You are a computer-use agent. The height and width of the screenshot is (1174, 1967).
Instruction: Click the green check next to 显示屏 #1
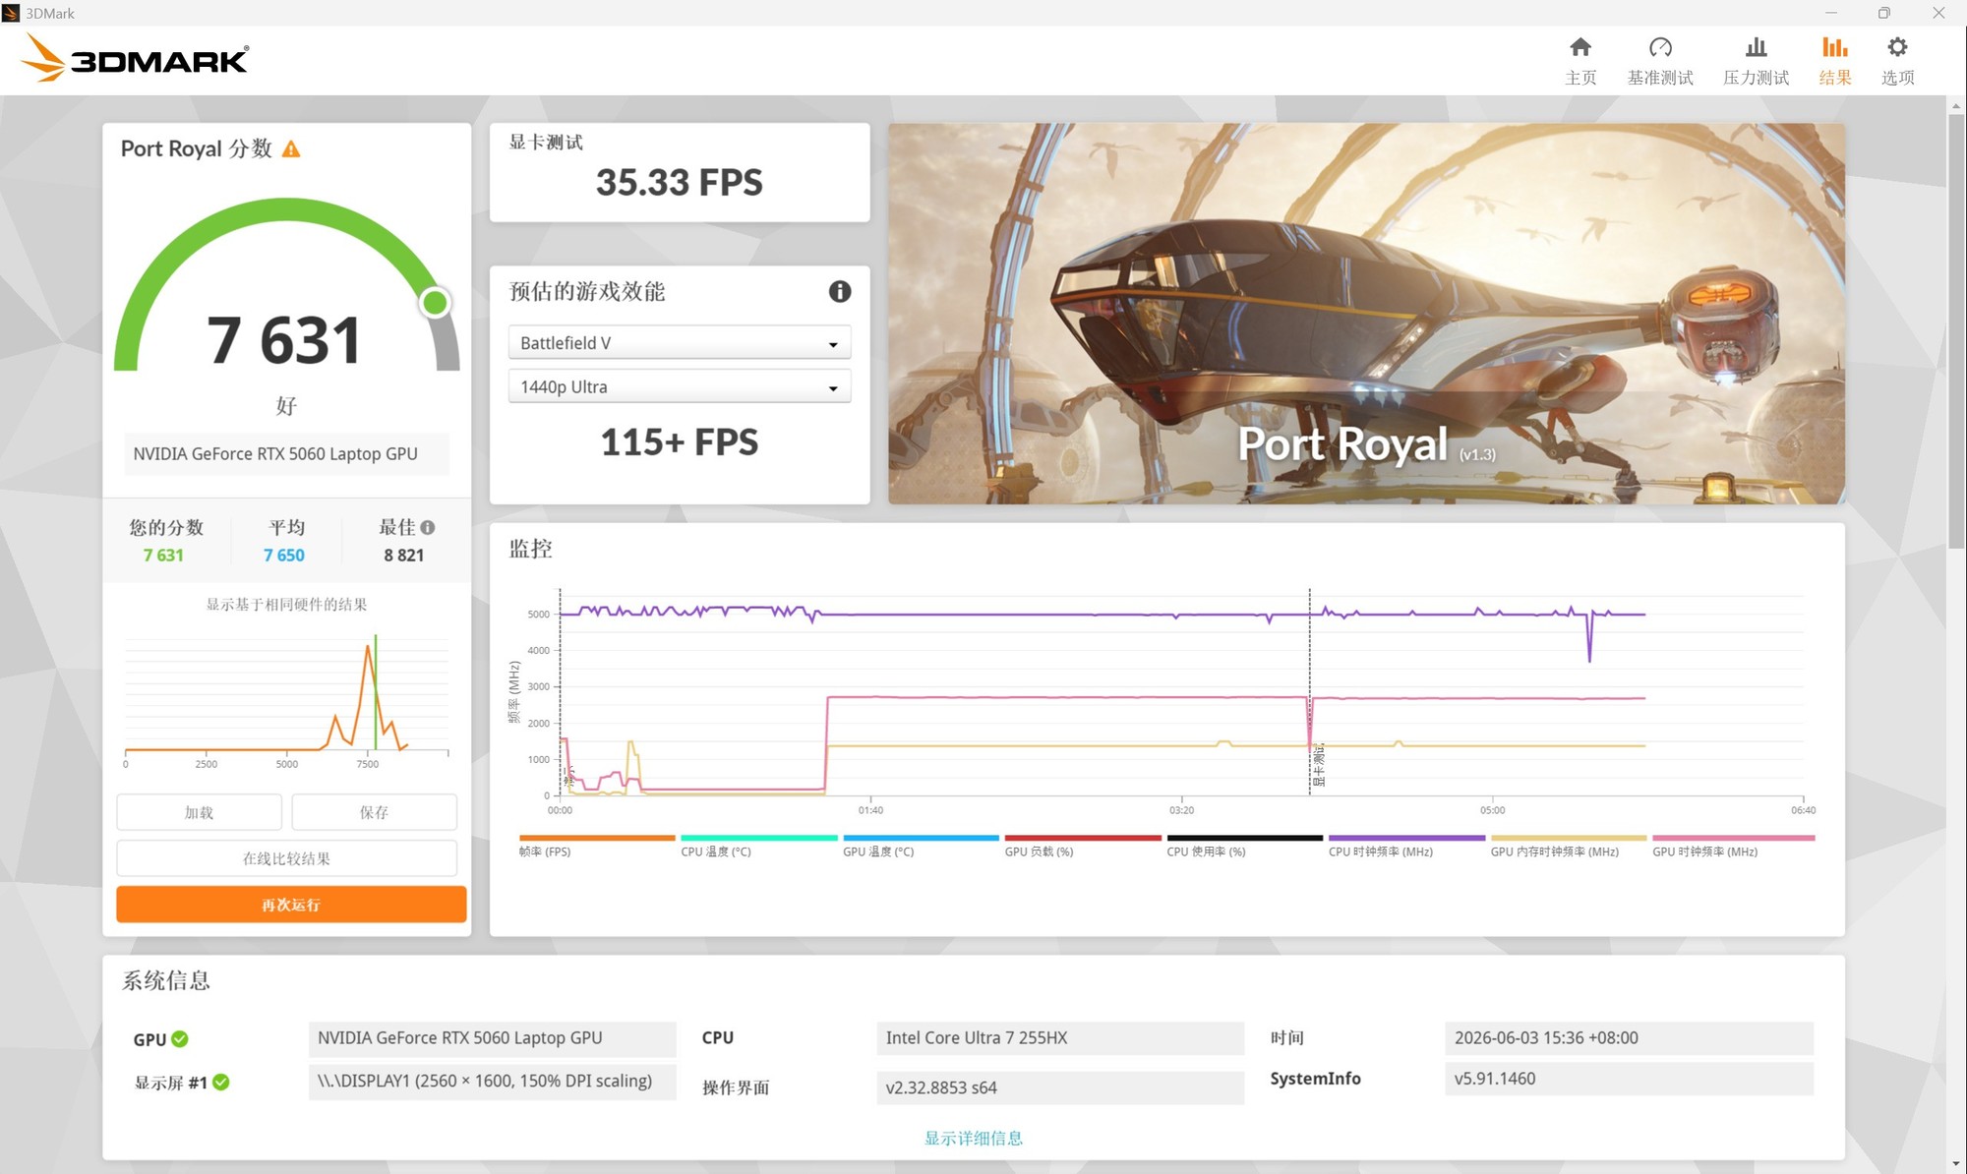pos(221,1083)
